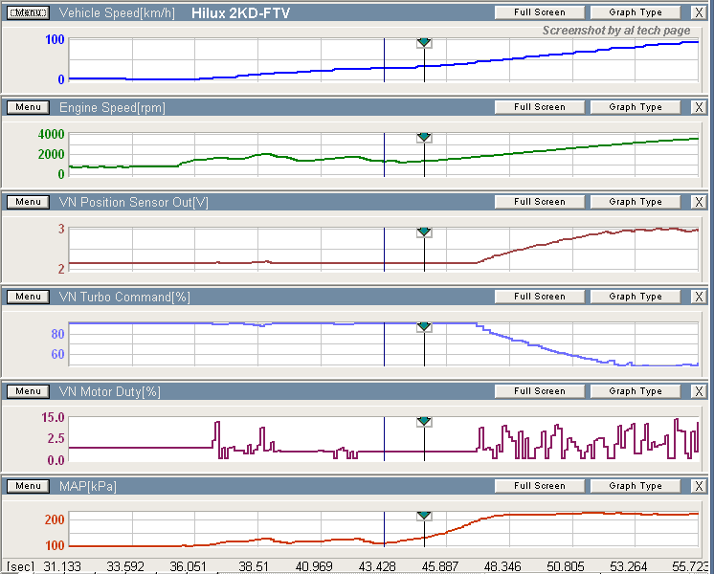The width and height of the screenshot is (714, 574).
Task: Close the Vehicle Speed graph panel
Action: (x=699, y=12)
